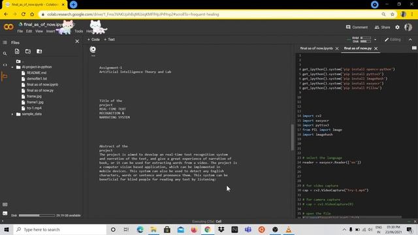This screenshot has height=235, width=418.
Task: Stop the running cell execution button
Action: click(93, 50)
